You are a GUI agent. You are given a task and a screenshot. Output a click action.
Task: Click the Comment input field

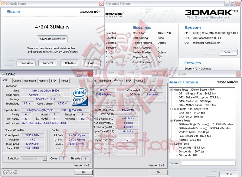pos(208,163)
